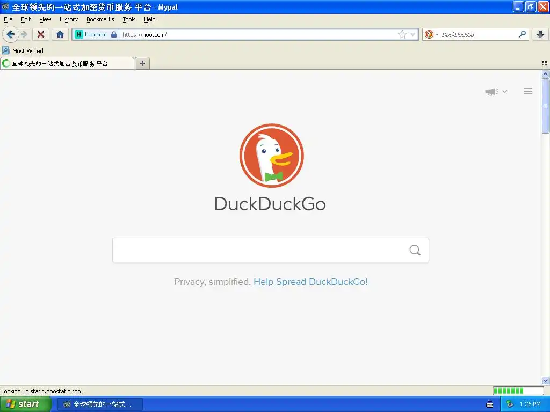Screen dimensions: 550x412
Task: Click the 1:26 PM clock
Action: [530, 404]
